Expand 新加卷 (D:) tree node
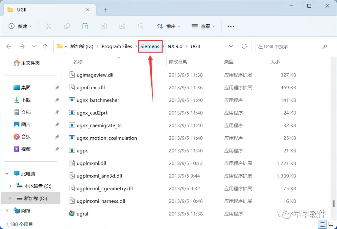This screenshot has width=337, height=229. tap(10, 198)
